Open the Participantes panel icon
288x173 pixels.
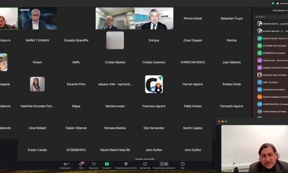[x=65, y=164]
